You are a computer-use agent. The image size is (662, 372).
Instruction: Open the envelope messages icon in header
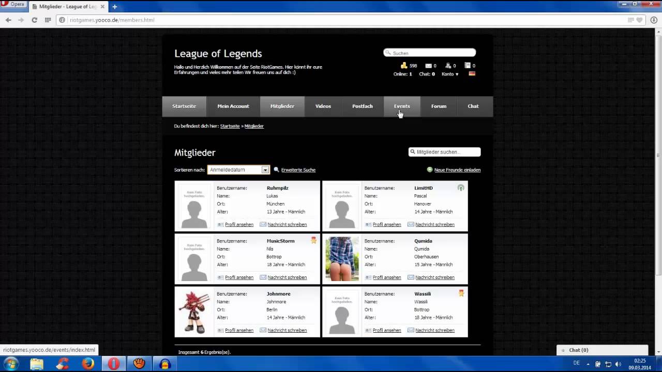[428, 66]
